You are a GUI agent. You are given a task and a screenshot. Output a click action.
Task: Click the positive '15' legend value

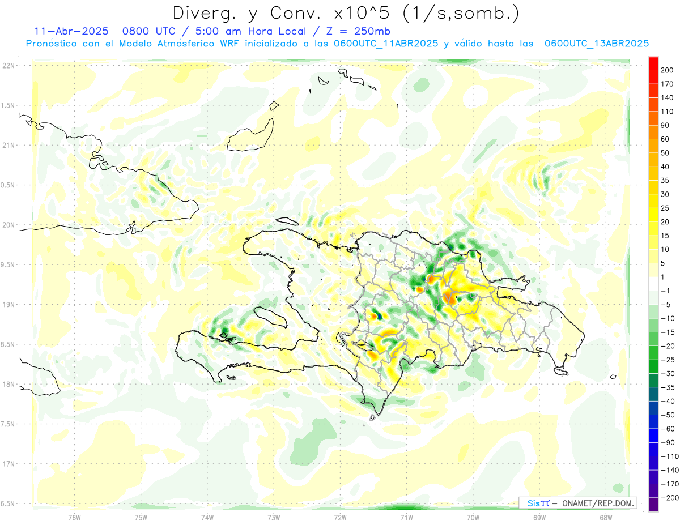666,236
